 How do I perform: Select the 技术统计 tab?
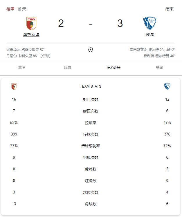(113, 68)
